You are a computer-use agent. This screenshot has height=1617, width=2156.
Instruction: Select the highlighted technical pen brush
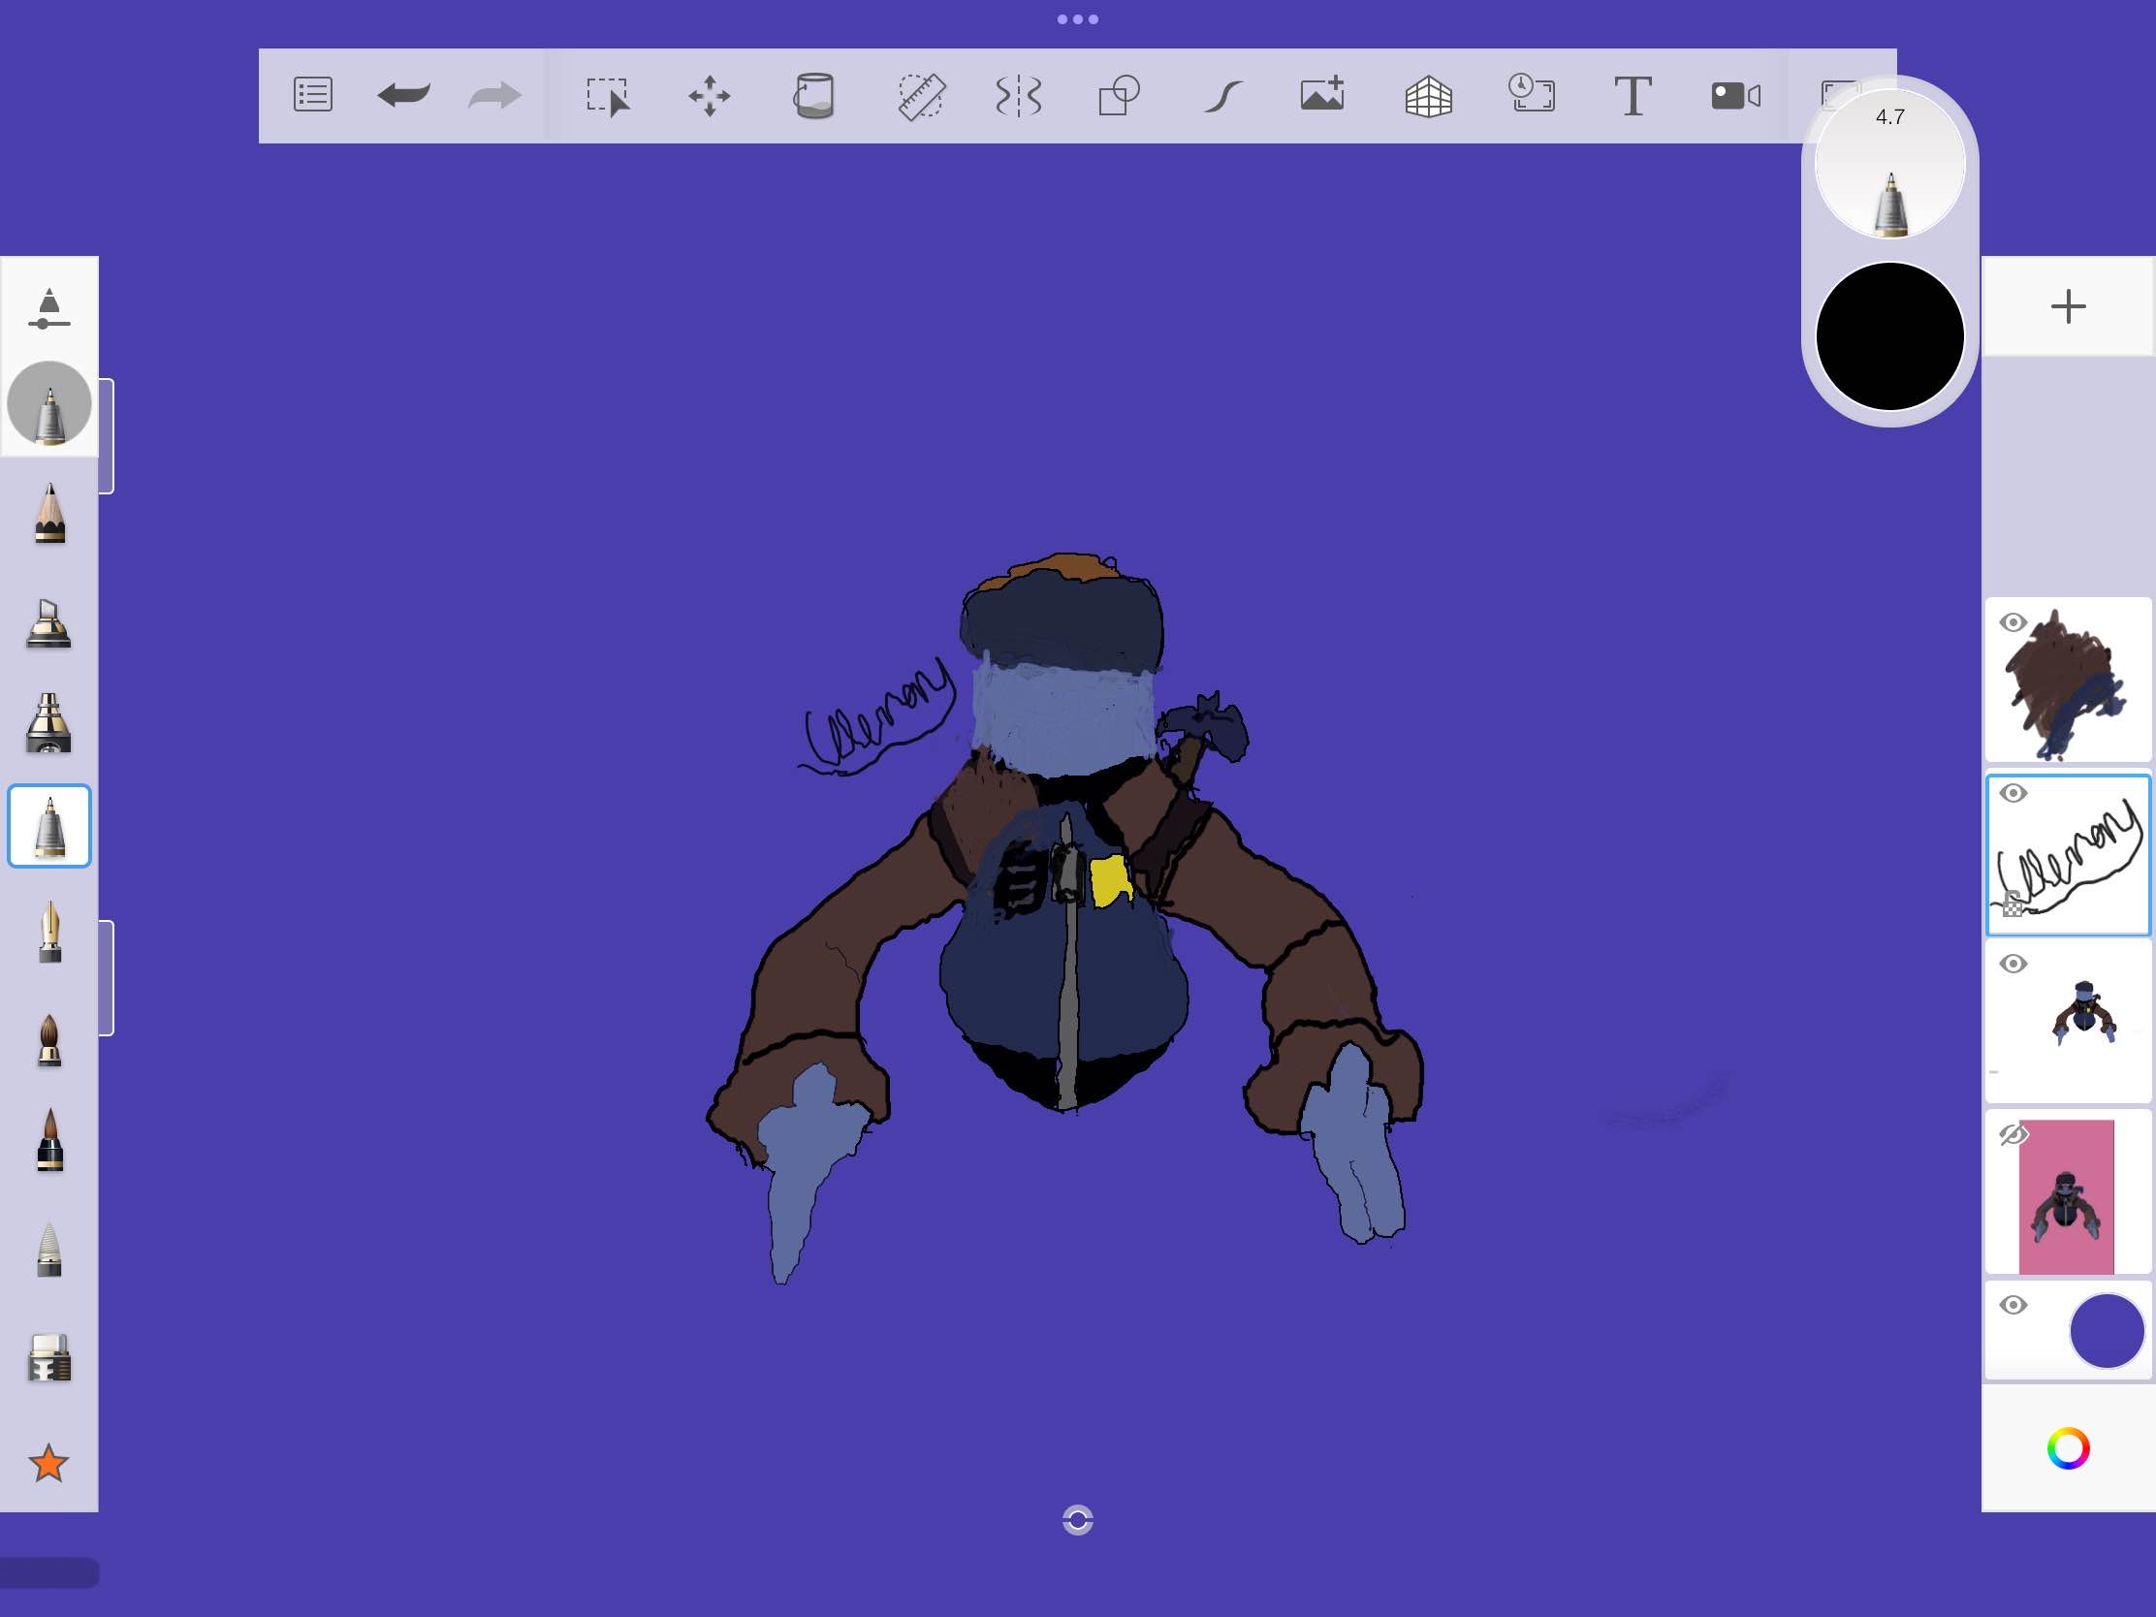49,827
